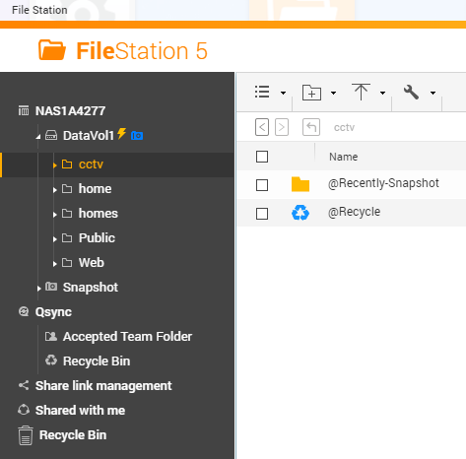
Task: Toggle the select-all checkbox in the header
Action: (x=262, y=157)
